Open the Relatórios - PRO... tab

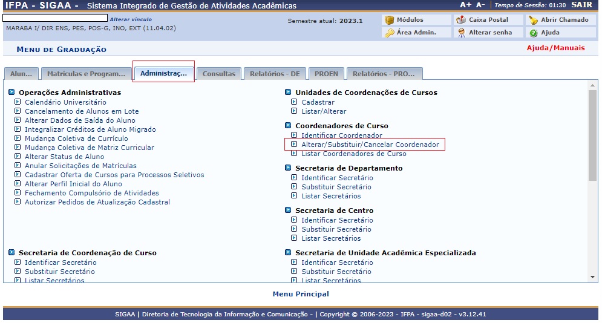point(384,74)
